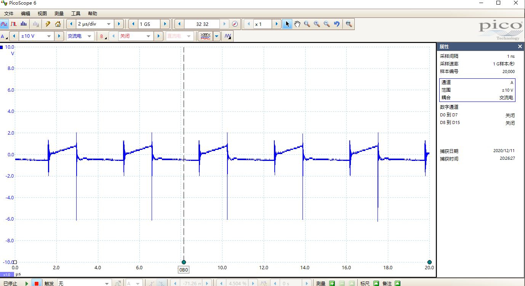Viewport: 525px width, 286px height.
Task: Click the channel A blue axis marker
Action: click(2, 48)
